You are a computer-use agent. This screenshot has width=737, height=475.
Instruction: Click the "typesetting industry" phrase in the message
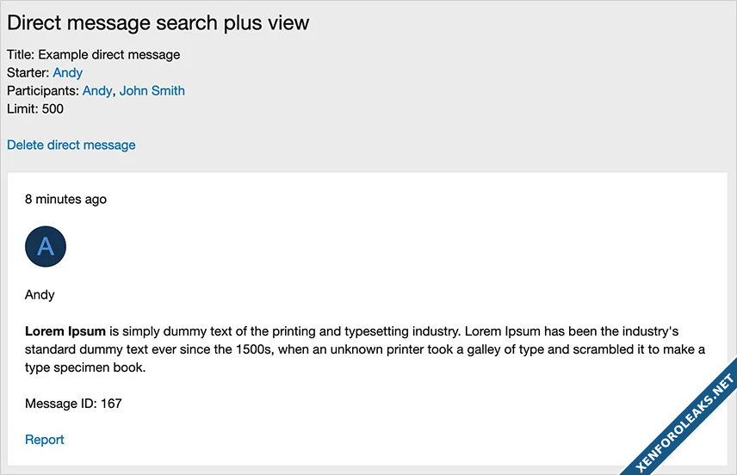pos(399,330)
